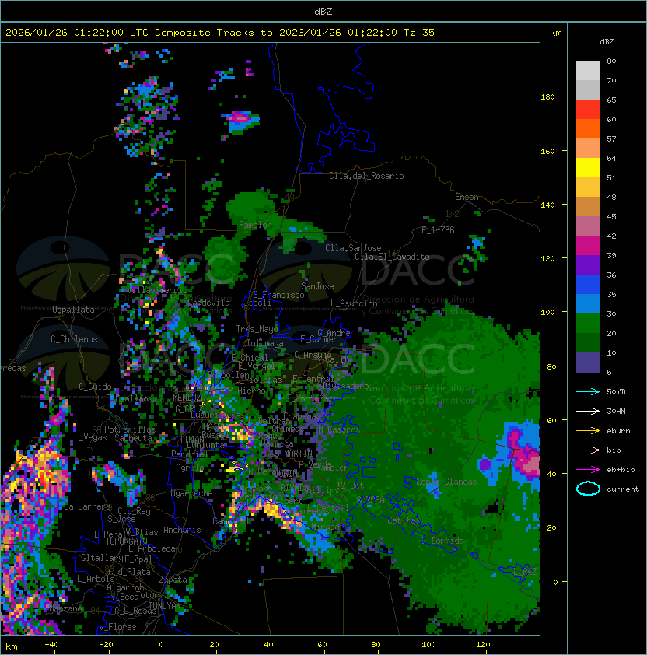Select the green 30 dBZ color swatch
The width and height of the screenshot is (647, 655).
click(x=588, y=324)
